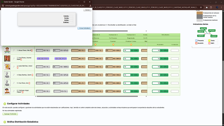Focus green Evaluación 6 score for Cruz Rosa
The height and width of the screenshot is (126, 224).
pos(127,83)
